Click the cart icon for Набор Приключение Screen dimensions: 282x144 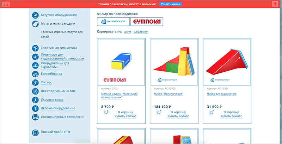tap(159, 113)
